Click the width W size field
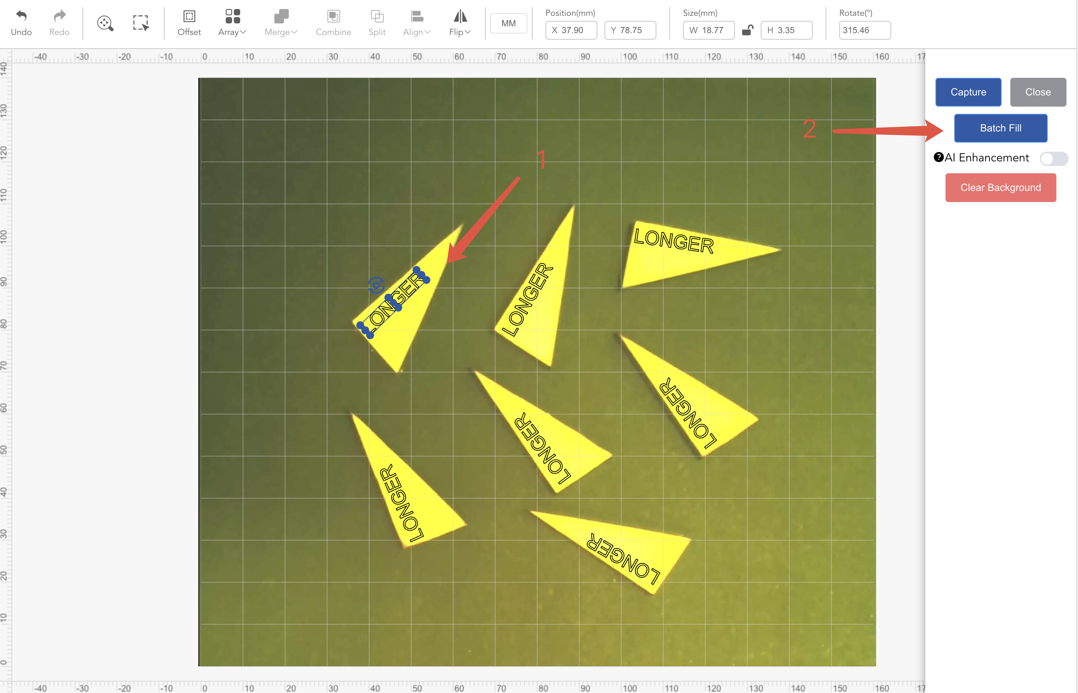The height and width of the screenshot is (693, 1078). [708, 30]
